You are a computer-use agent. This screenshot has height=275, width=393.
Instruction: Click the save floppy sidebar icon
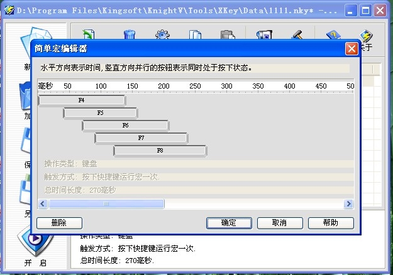26,141
